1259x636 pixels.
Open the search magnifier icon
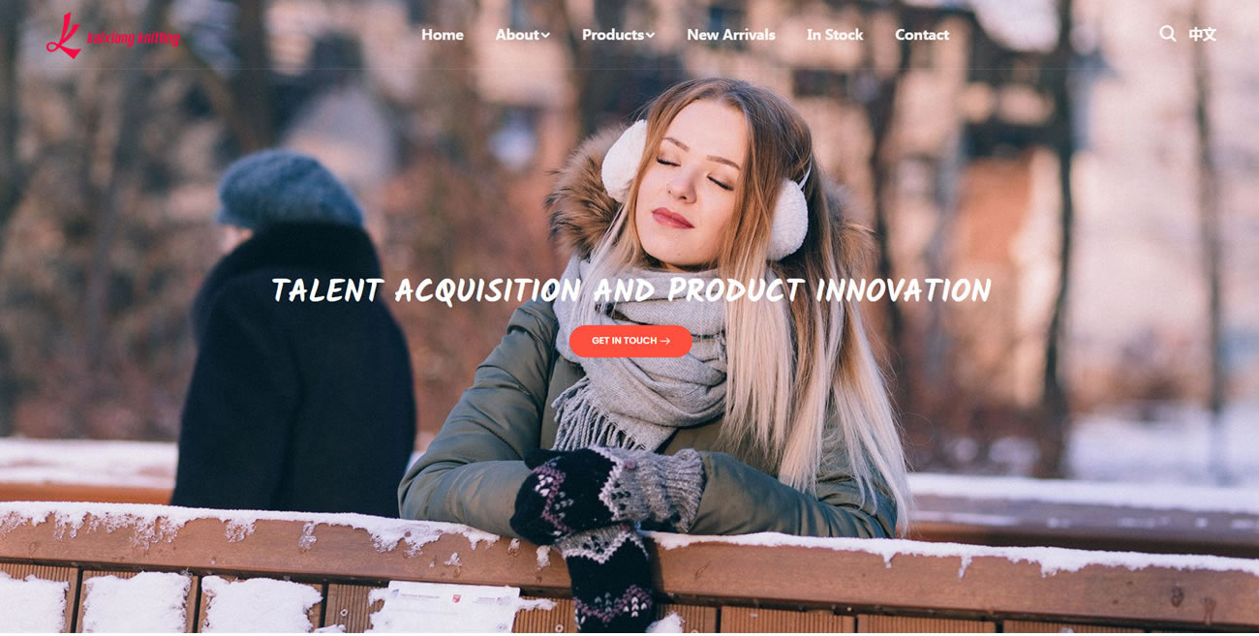(1168, 34)
